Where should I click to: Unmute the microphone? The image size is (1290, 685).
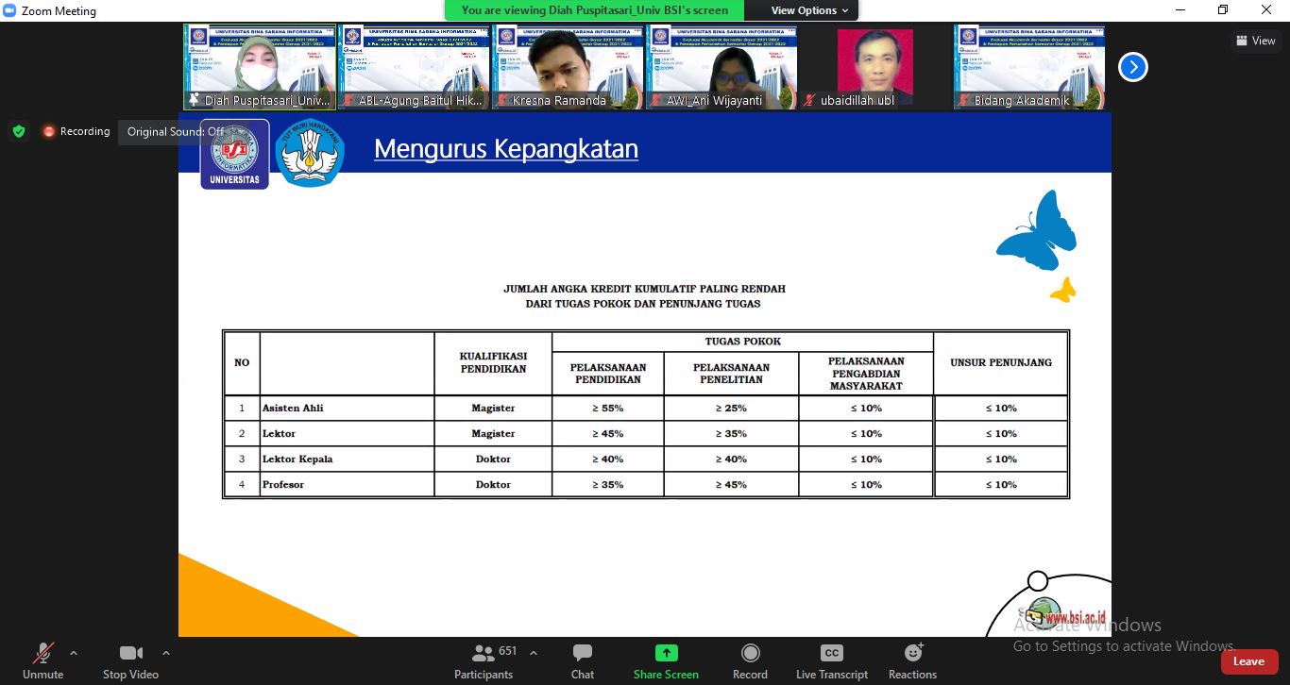[x=43, y=661]
